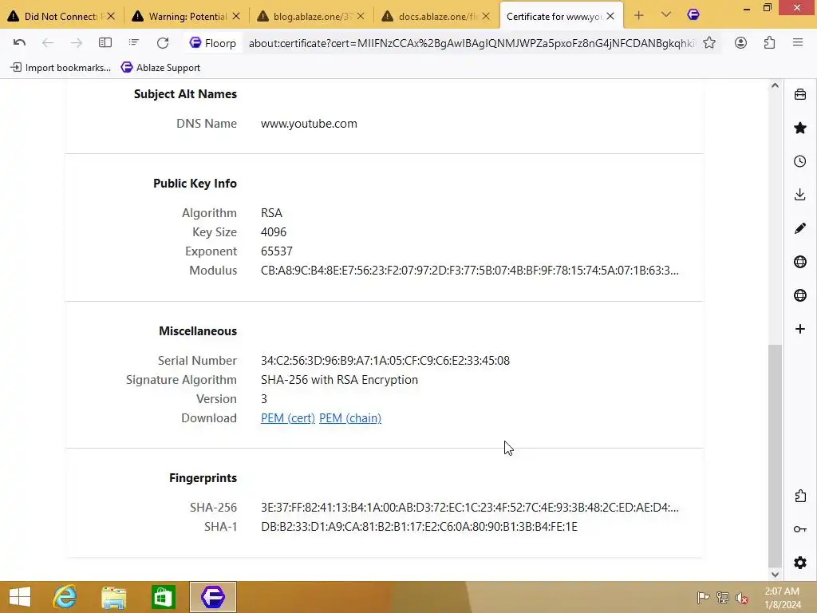This screenshot has height=613, width=817.
Task: Download the PEM (chain) link
Action: click(x=350, y=418)
